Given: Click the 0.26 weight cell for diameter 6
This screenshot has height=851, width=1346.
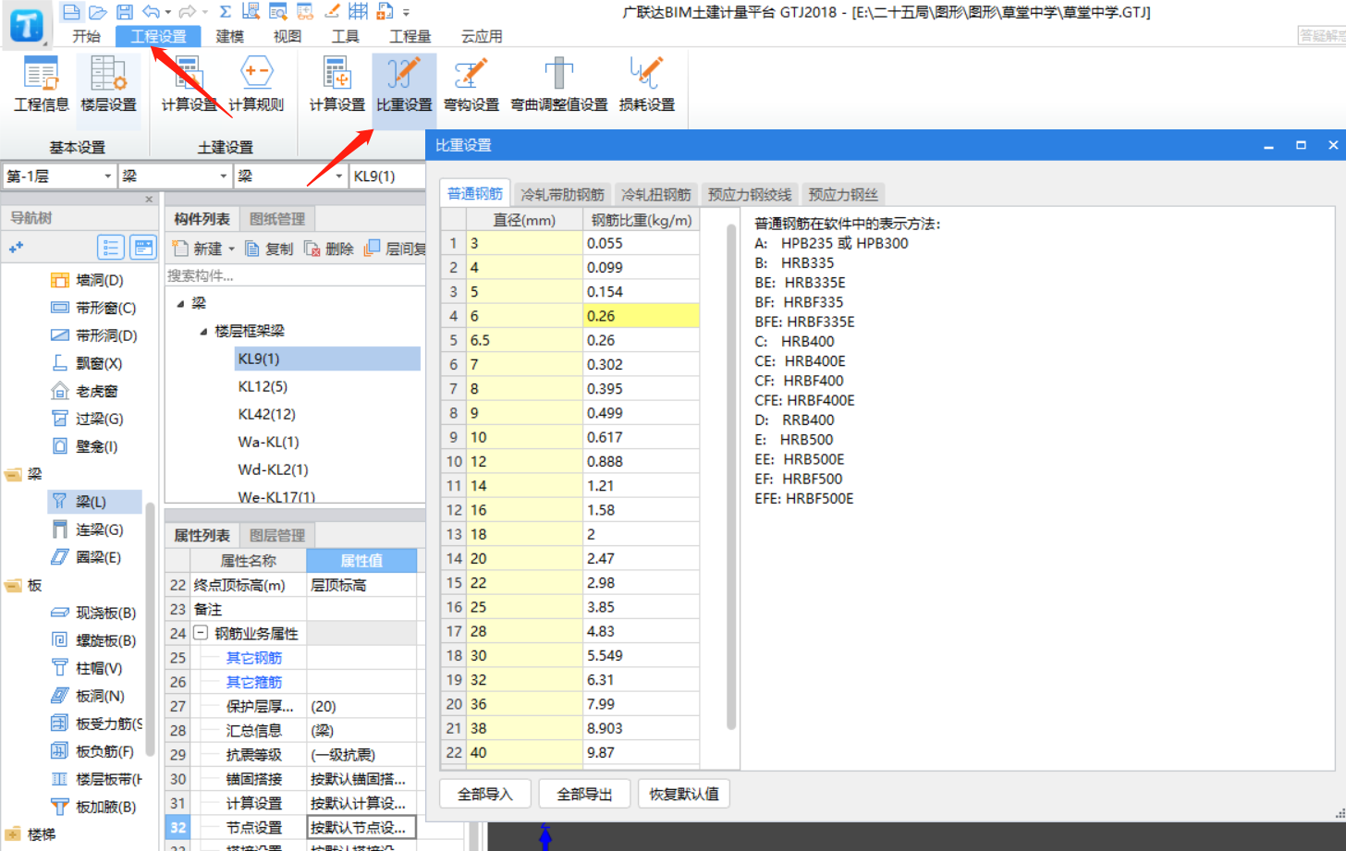Looking at the screenshot, I should click(x=641, y=316).
